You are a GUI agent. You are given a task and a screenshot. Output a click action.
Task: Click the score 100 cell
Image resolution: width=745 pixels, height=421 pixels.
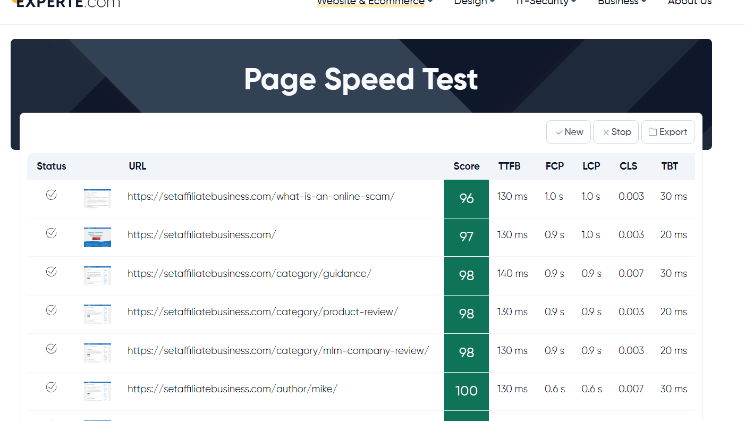[x=467, y=391]
